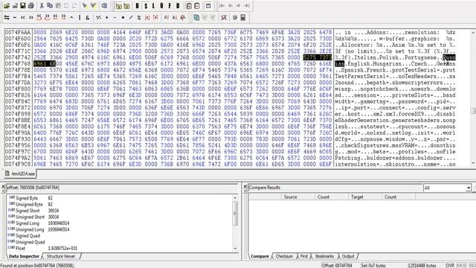Open the Checksum tab
Viewport: 476px width, 268px height.
(284, 256)
